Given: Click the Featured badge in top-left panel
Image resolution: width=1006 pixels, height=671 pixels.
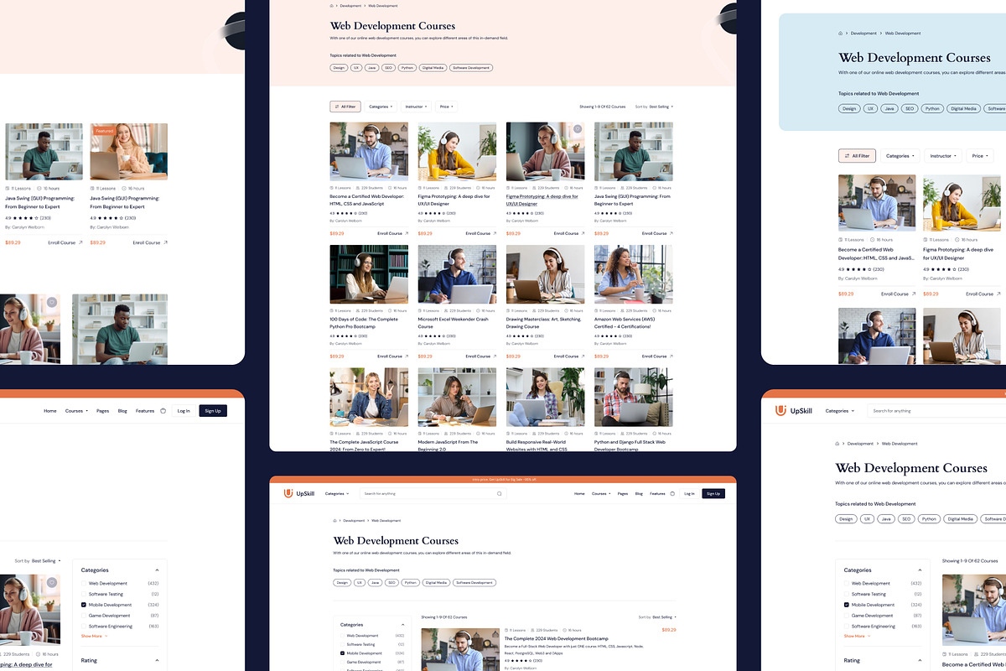Looking at the screenshot, I should [104, 131].
